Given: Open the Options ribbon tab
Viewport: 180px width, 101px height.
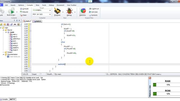Looking at the screenshot, I should 21,5.
